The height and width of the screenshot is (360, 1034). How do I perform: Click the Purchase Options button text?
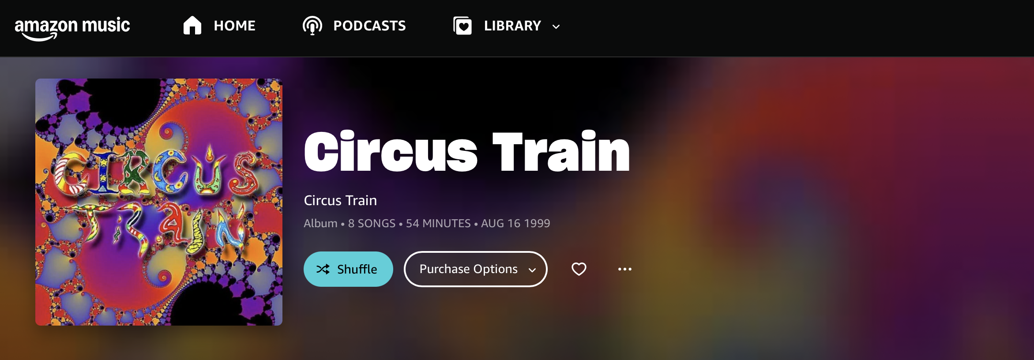469,269
